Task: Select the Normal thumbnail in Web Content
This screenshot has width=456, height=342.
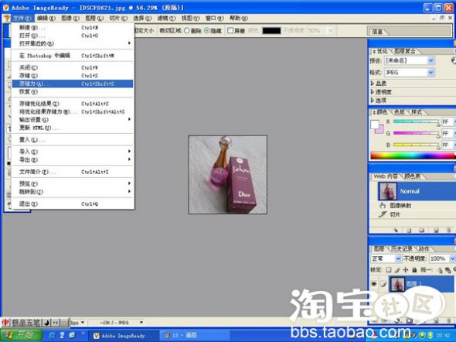Action: pyautogui.click(x=387, y=191)
